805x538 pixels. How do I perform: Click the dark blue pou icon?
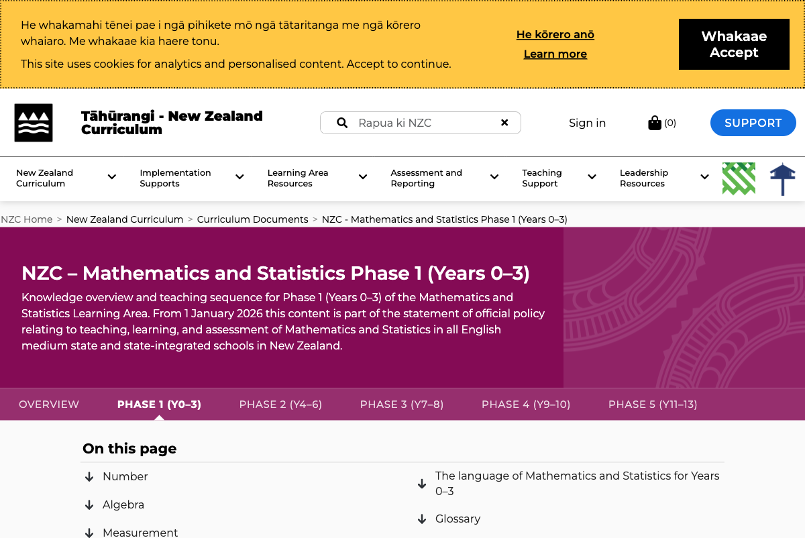782,179
